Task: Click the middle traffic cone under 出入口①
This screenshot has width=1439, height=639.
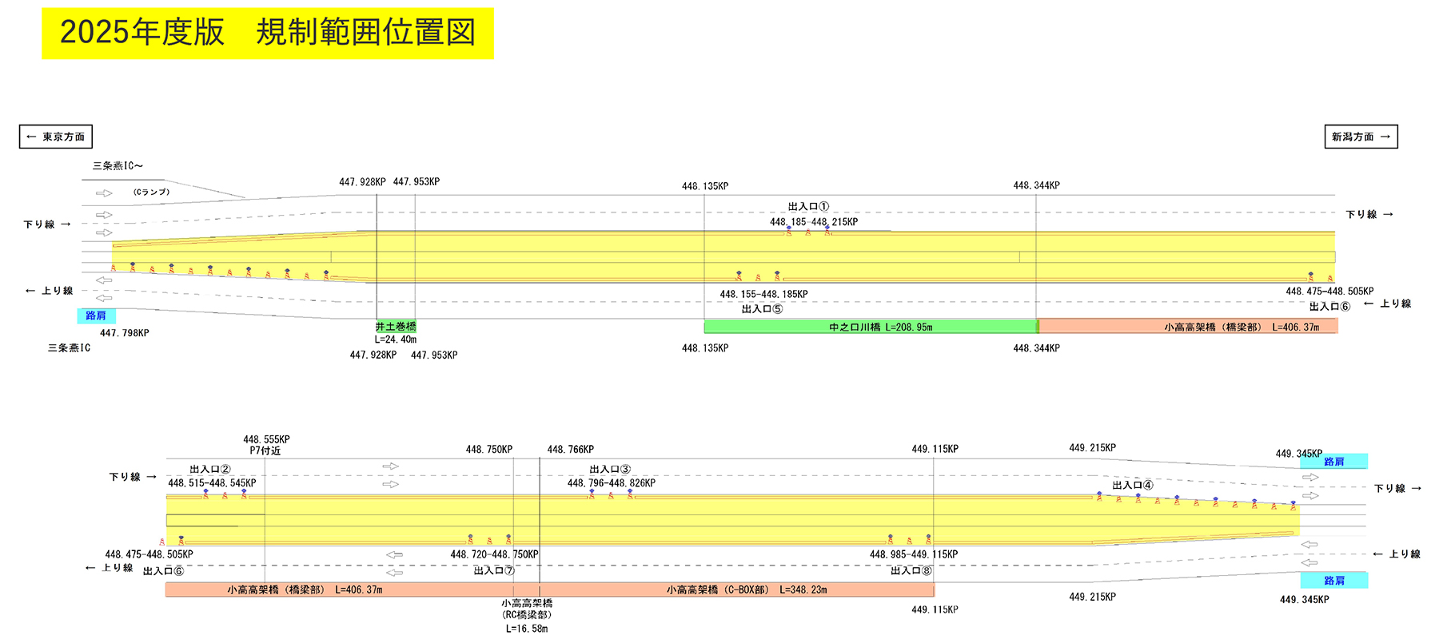Action: pyautogui.click(x=808, y=232)
